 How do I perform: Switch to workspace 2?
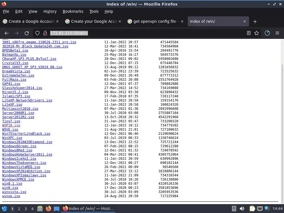click(x=19, y=209)
